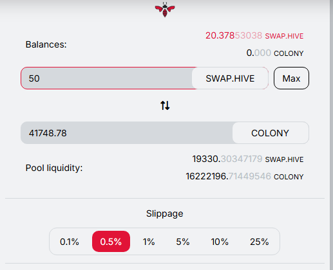Click the COLONY pool liquidity value

pyautogui.click(x=245, y=176)
